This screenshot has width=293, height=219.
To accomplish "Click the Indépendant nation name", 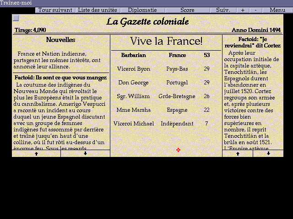I will [177, 124].
